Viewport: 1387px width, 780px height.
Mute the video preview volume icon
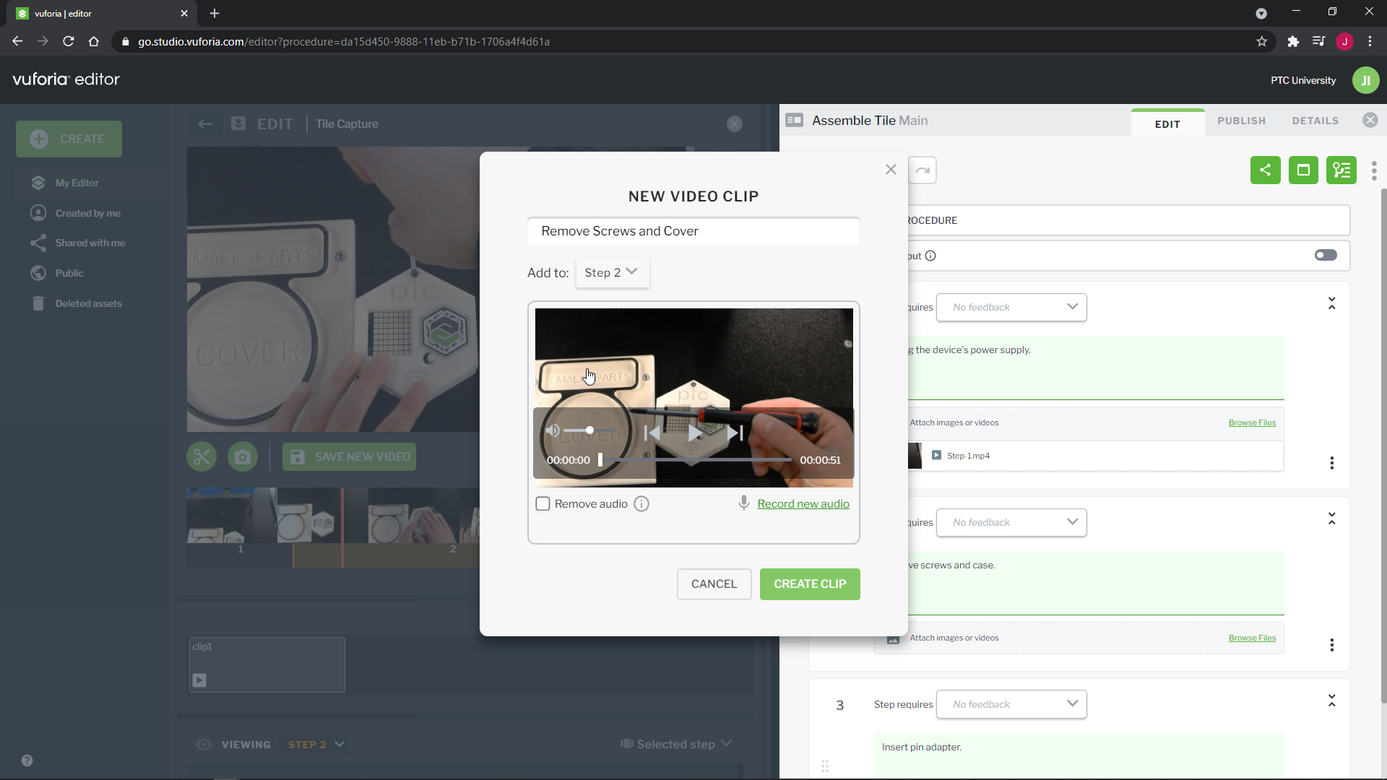(553, 431)
